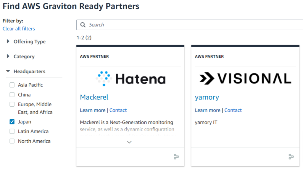Click the Mackerel monitoring description text
This screenshot has height=169, width=303.
click(x=127, y=126)
